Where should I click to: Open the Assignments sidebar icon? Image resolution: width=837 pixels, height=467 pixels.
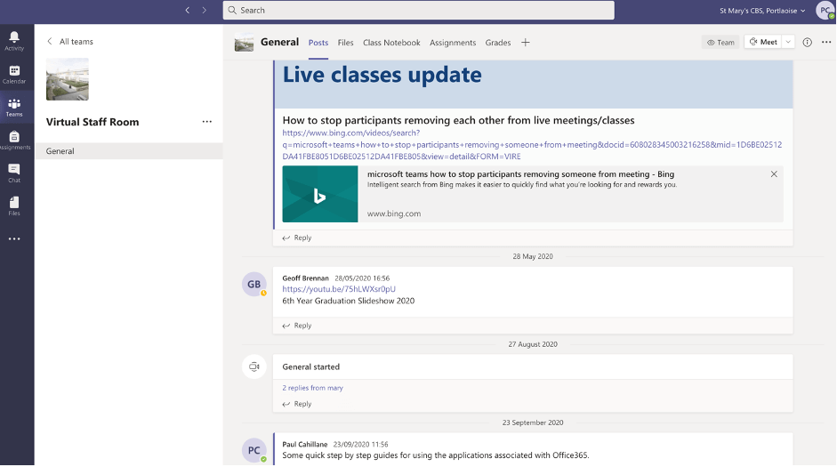[x=14, y=141]
